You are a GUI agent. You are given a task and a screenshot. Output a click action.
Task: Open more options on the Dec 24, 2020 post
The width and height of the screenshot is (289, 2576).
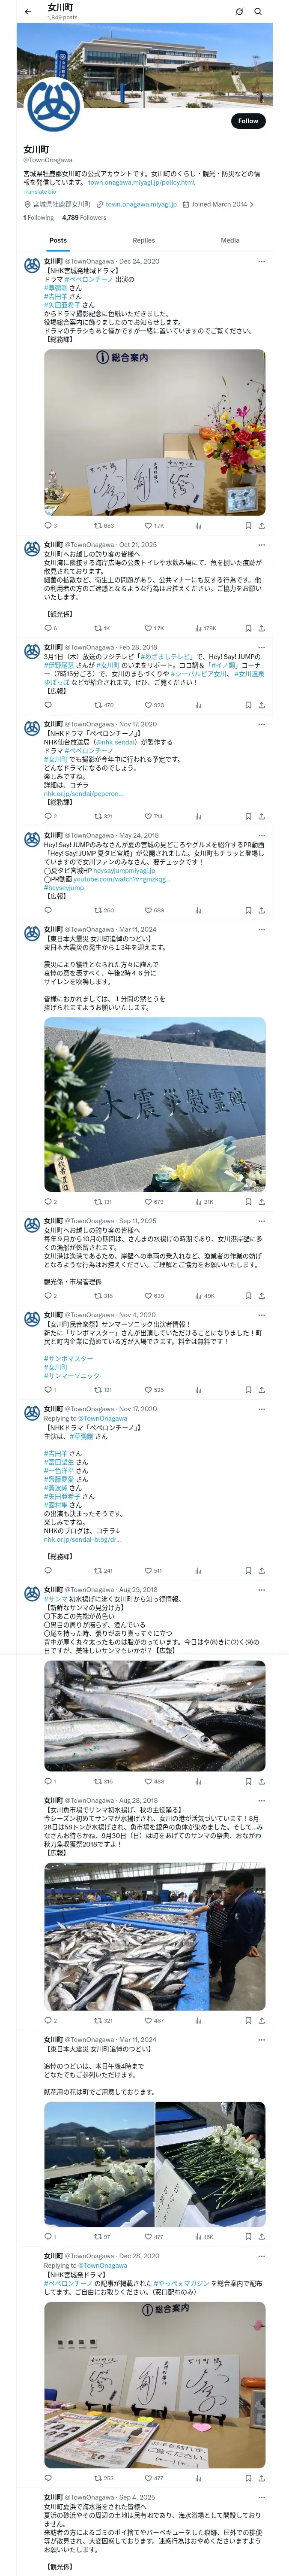pyautogui.click(x=262, y=262)
